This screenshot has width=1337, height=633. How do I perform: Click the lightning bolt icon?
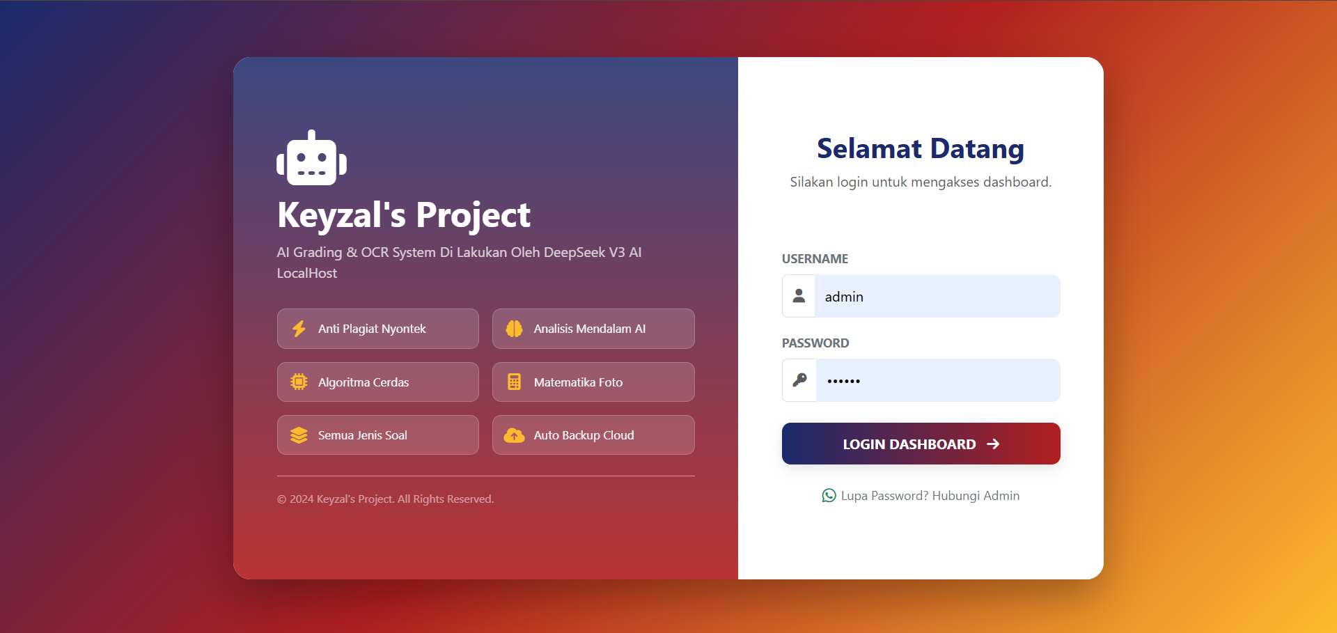point(299,329)
